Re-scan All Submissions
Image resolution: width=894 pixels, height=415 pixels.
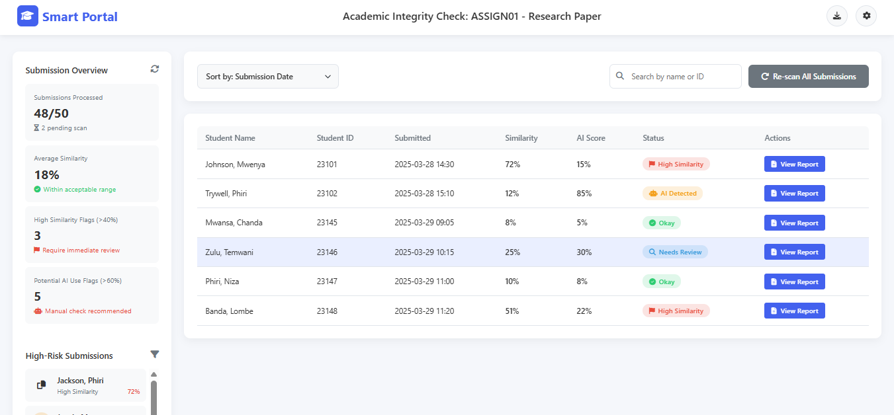808,77
